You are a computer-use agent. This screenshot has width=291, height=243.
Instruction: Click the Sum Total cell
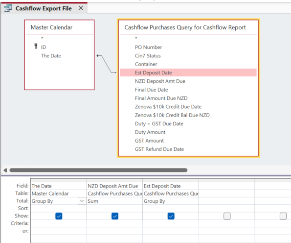tap(114, 201)
